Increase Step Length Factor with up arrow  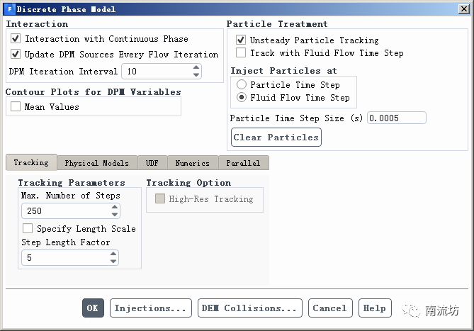pos(113,254)
